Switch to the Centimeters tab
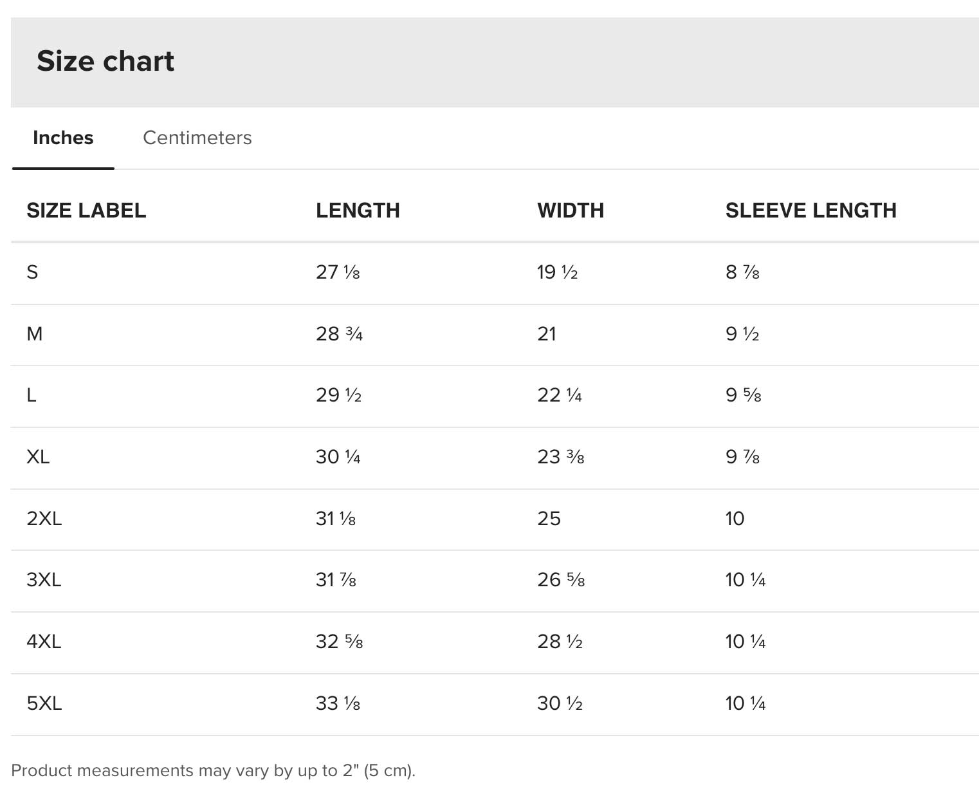Screen dimensions: 979x807 (197, 138)
